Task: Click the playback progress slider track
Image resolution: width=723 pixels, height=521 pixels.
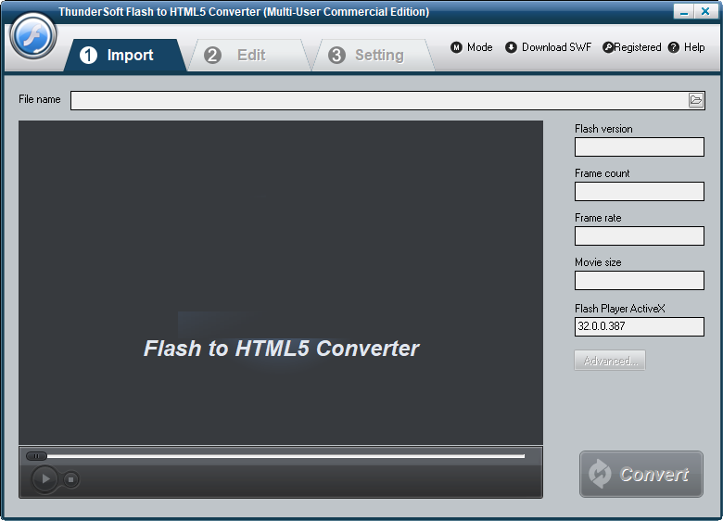Action: tap(278, 456)
